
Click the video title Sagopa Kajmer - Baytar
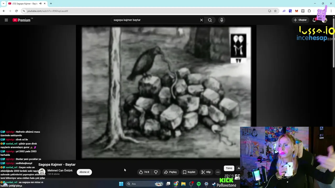[x=57, y=164]
